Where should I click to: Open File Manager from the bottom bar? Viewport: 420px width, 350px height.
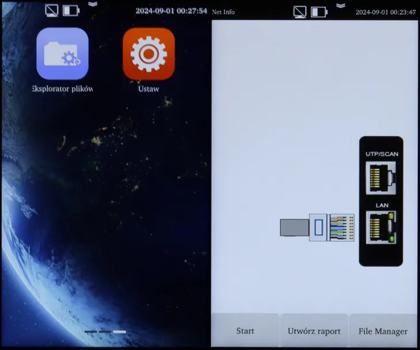click(383, 331)
